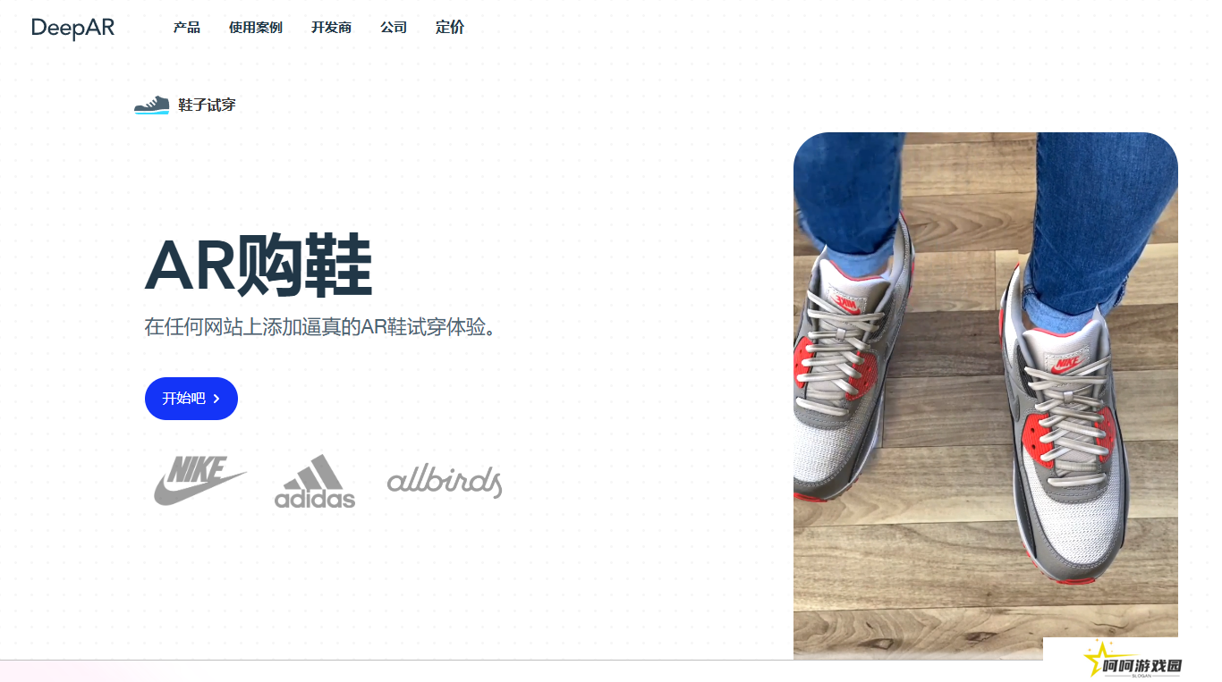Screen dimensions: 1222x682
Task: Select 开发商 in the navigation bar
Action: click(x=331, y=28)
